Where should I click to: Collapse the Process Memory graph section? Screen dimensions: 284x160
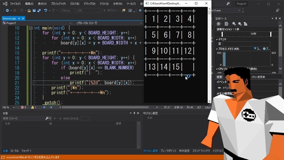[x=217, y=49]
